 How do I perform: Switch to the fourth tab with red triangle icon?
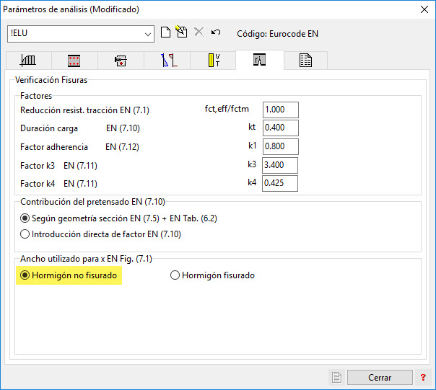(x=168, y=61)
